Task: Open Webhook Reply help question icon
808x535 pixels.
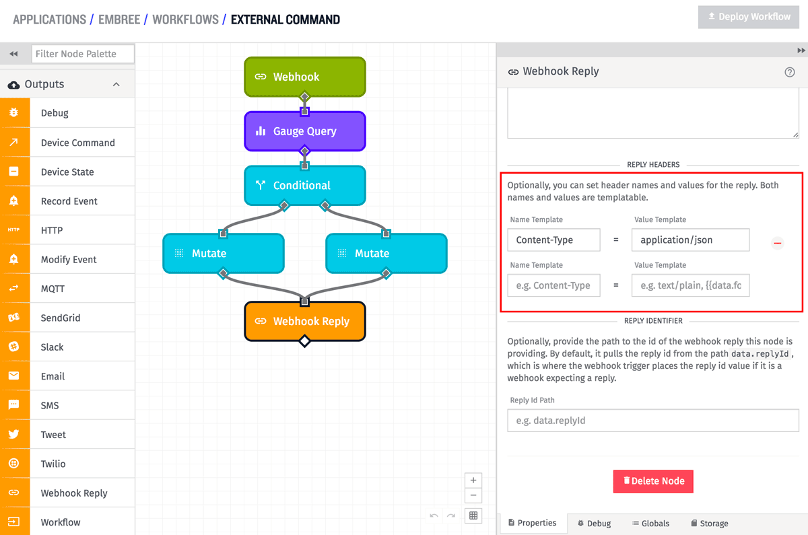Action: (x=790, y=72)
